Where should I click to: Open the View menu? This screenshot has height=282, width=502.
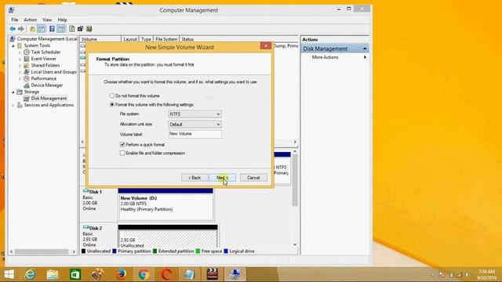tap(47, 20)
